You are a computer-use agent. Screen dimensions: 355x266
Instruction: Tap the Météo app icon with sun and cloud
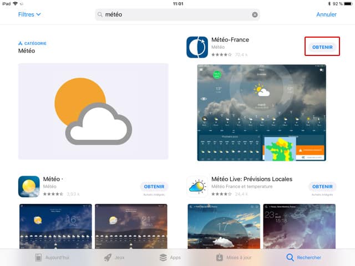(29, 187)
